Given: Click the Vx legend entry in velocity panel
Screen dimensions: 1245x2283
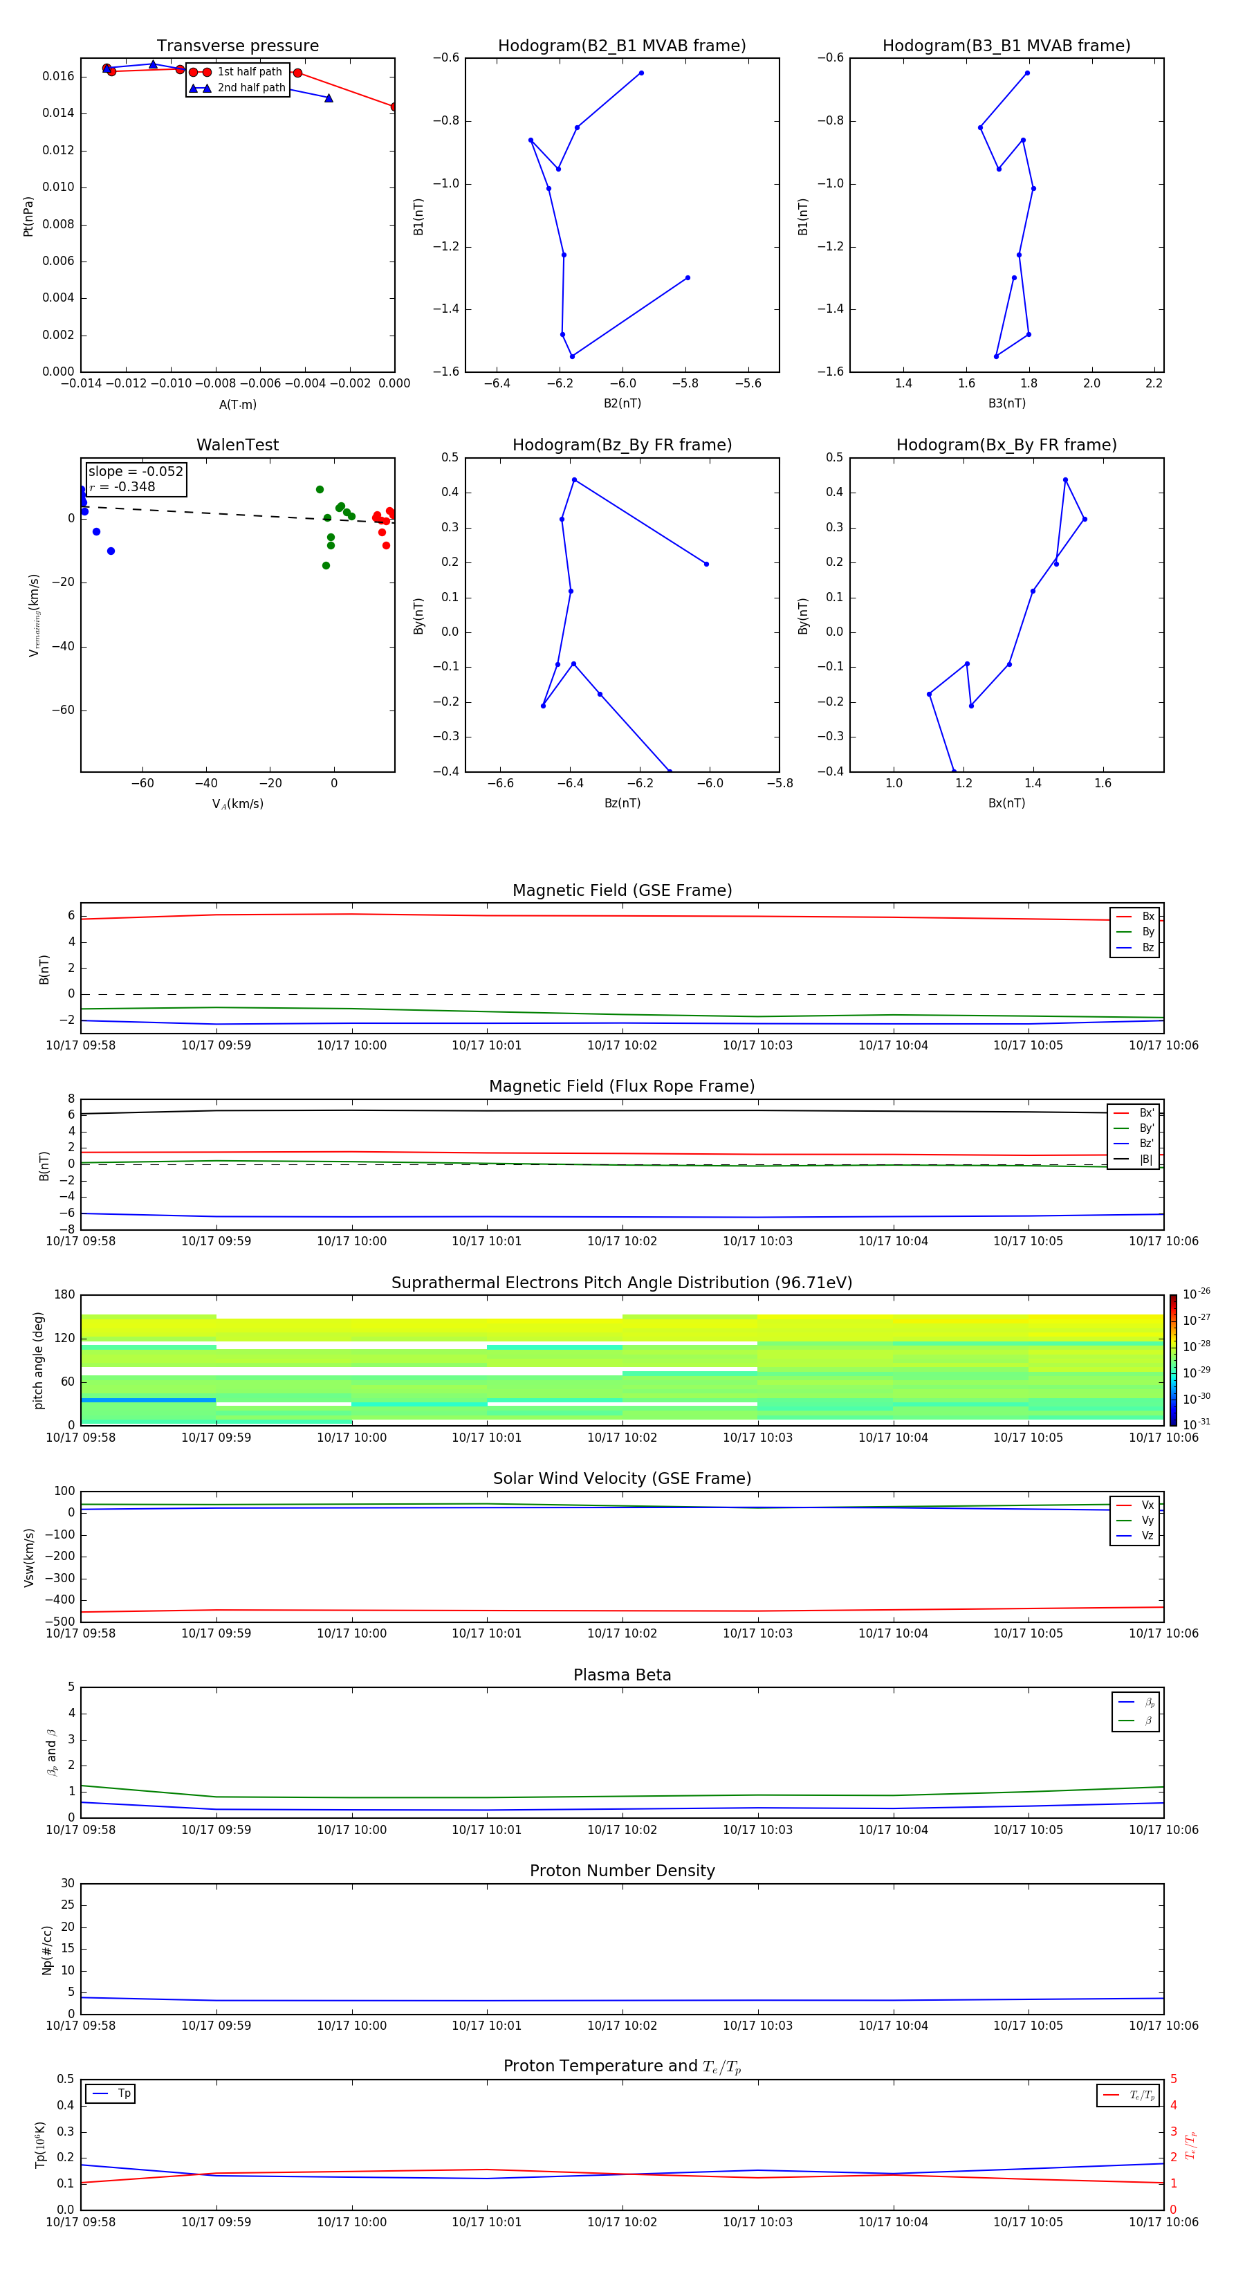Looking at the screenshot, I should click(x=1135, y=1505).
